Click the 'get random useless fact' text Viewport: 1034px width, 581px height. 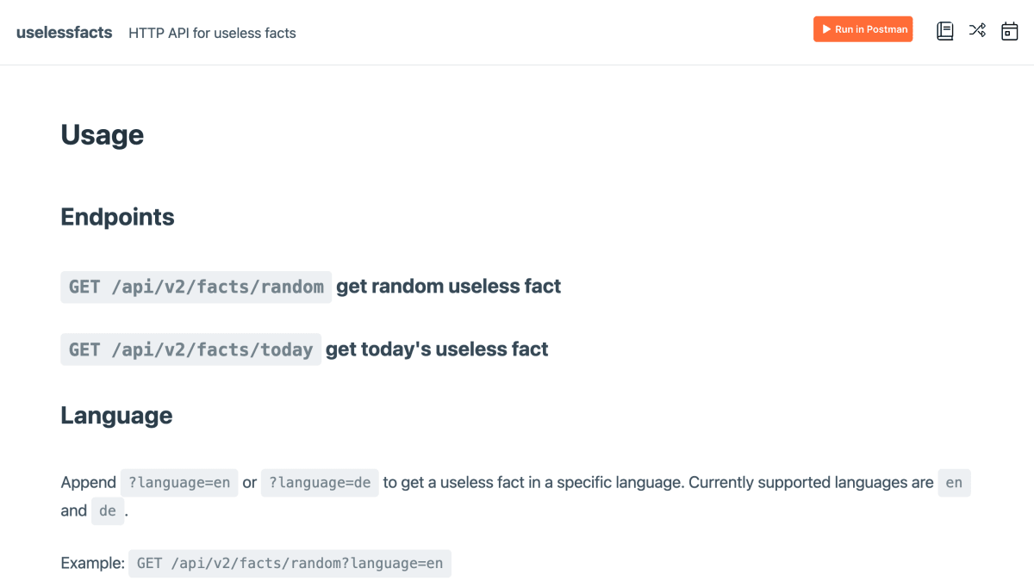coord(449,286)
